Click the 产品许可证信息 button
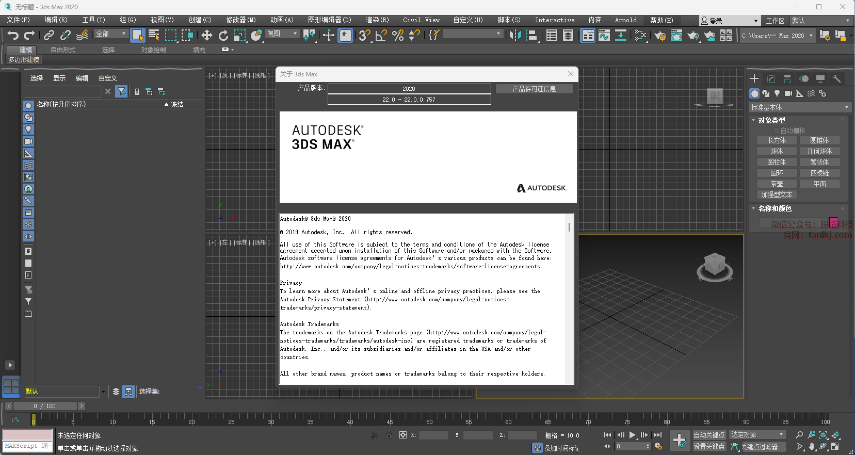This screenshot has width=855, height=455. pos(534,89)
